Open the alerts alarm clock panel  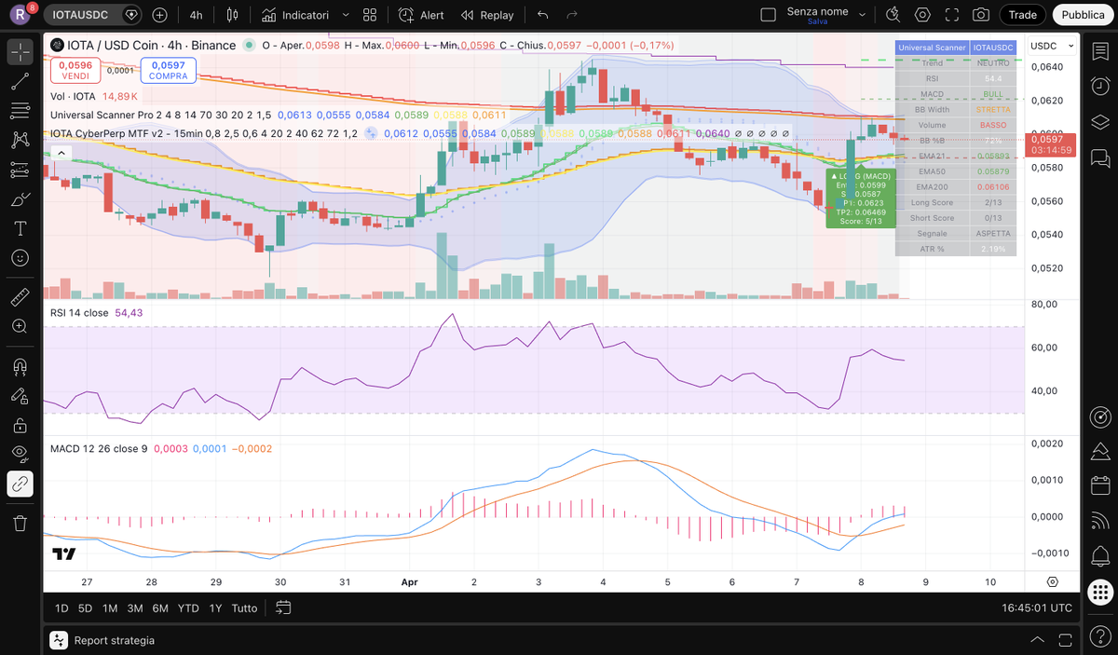[x=1100, y=87]
